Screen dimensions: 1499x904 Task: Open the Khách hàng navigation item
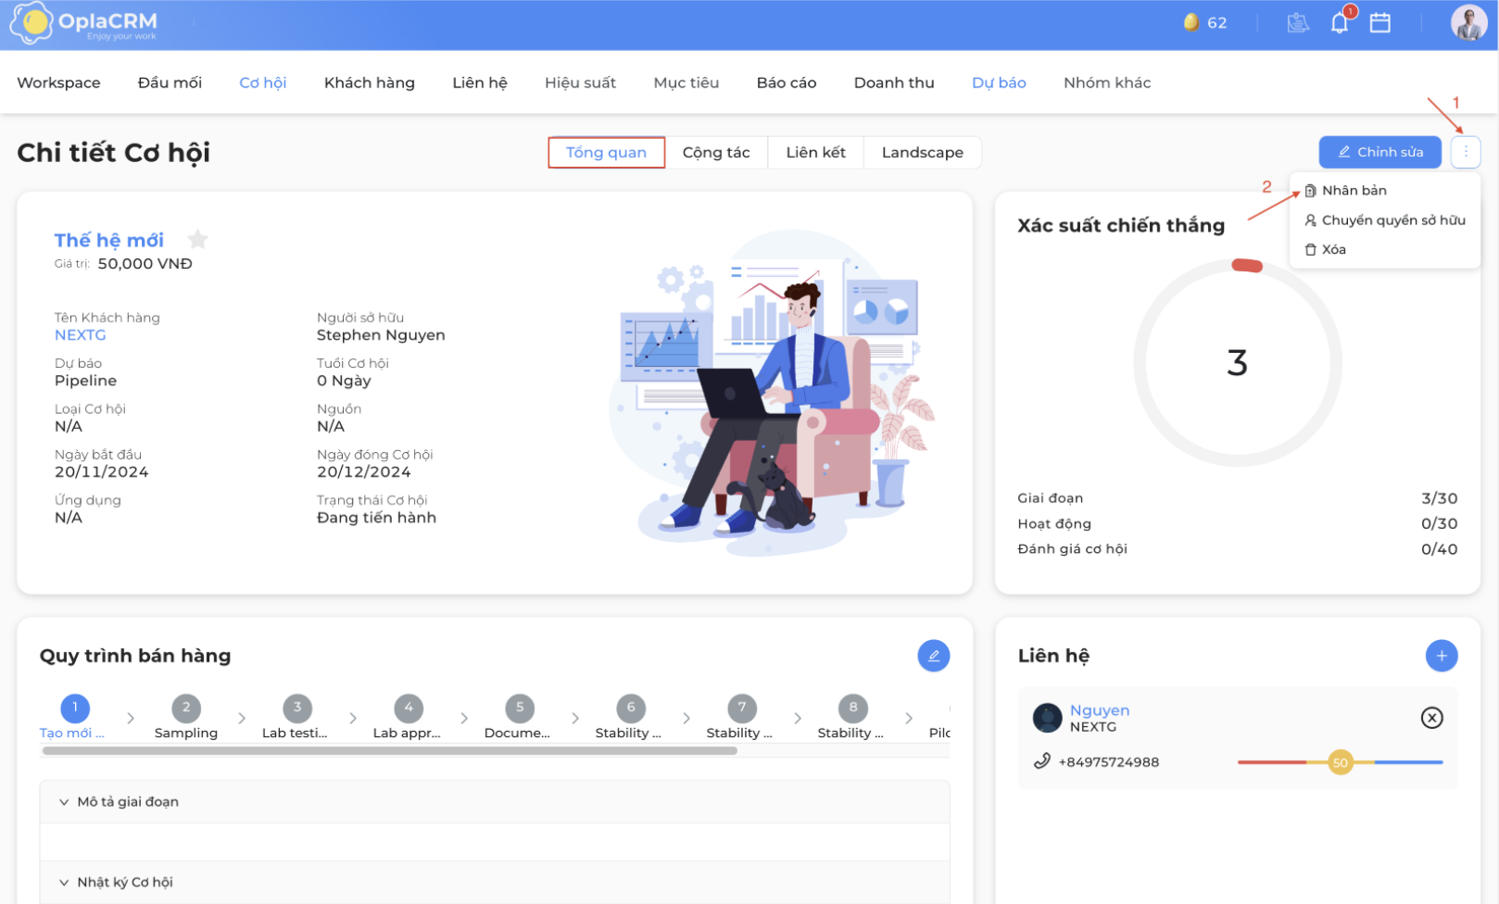click(370, 82)
